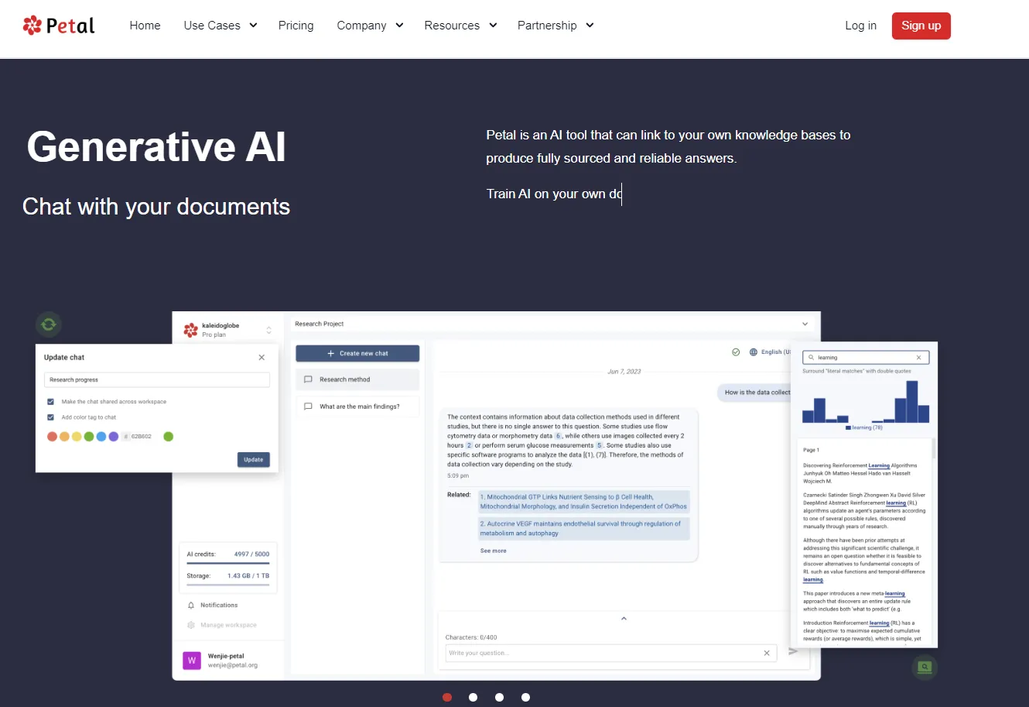The height and width of the screenshot is (707, 1029).
Task: Open the kaleidoglobe workspace switcher arrows
Action: [x=269, y=330]
